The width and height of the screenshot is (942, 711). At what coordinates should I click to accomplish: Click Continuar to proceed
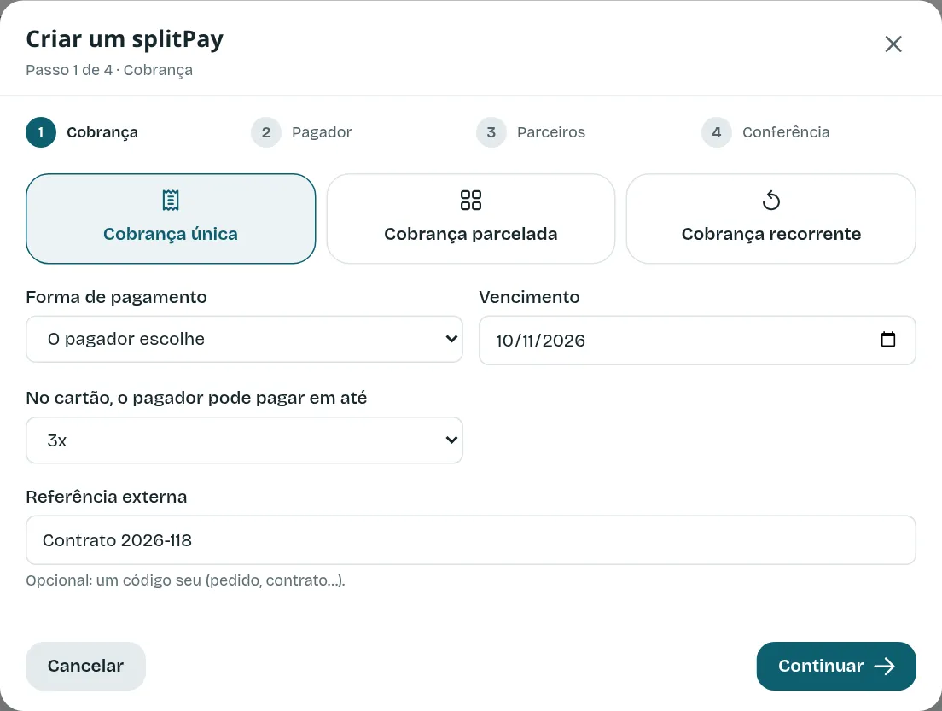[835, 666]
